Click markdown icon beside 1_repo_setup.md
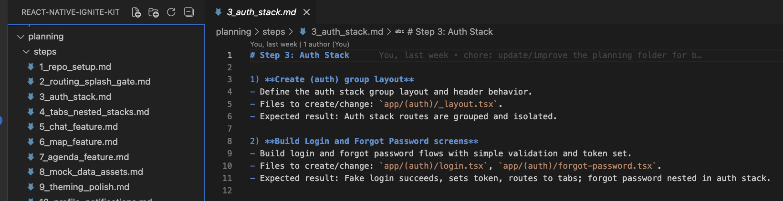This screenshot has width=783, height=201. 31,67
